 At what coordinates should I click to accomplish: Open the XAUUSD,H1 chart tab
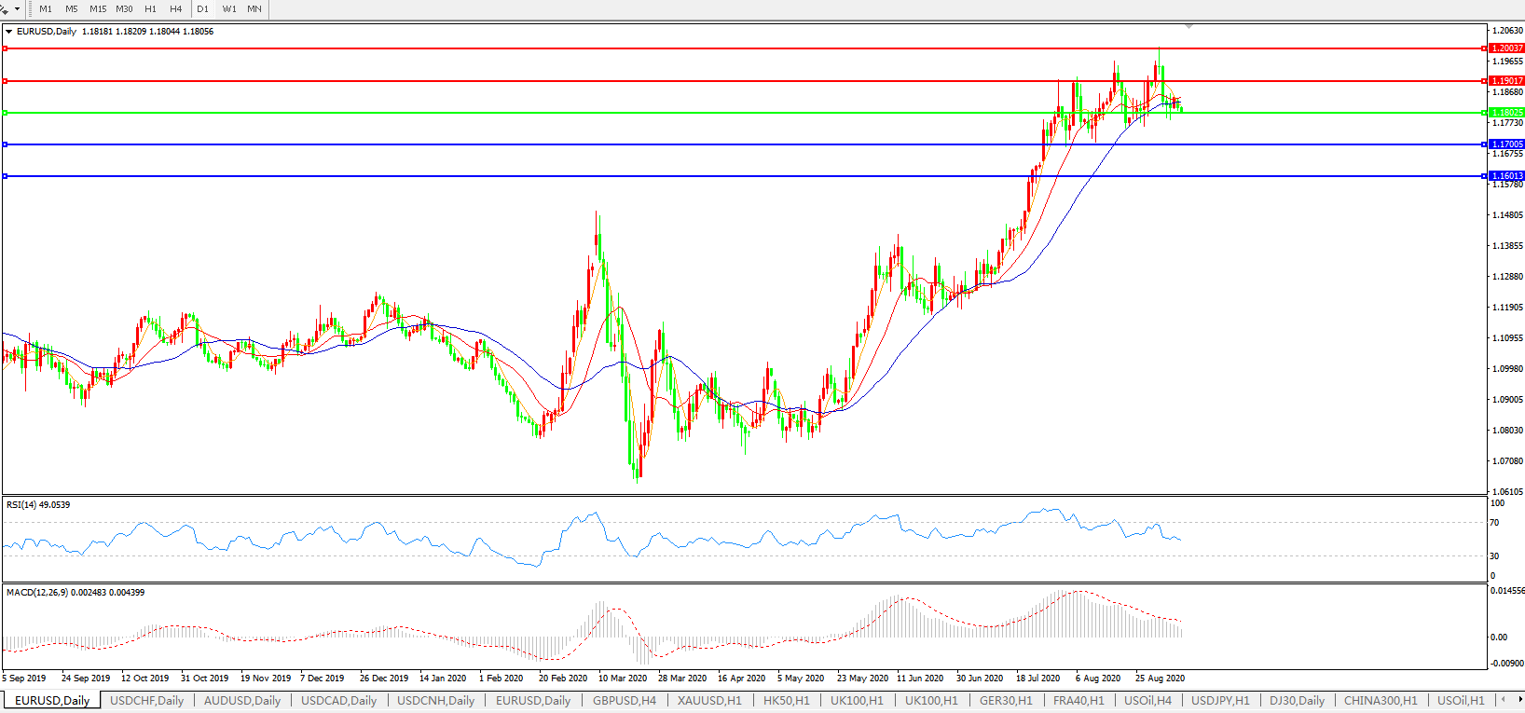click(709, 700)
